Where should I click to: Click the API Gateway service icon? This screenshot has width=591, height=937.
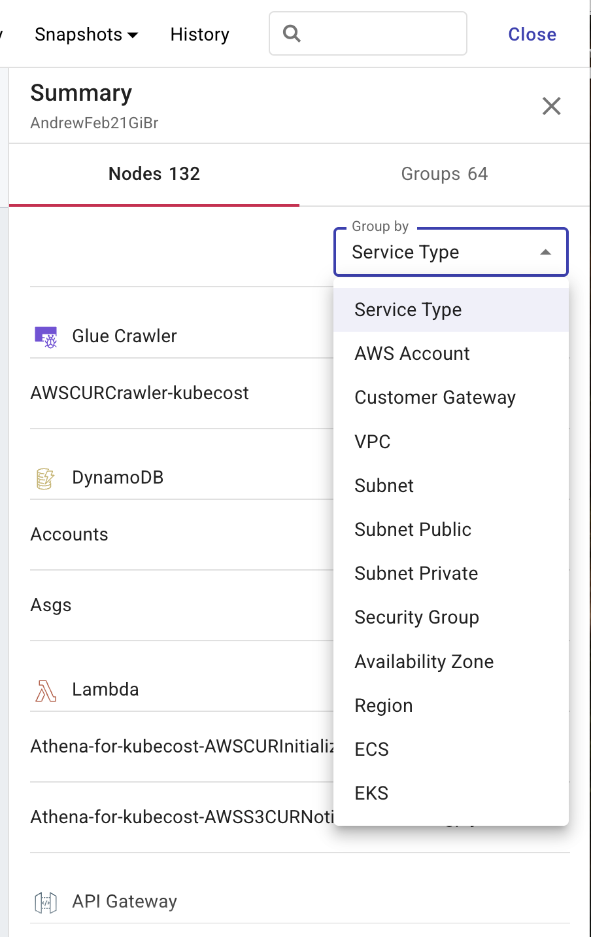coord(45,902)
